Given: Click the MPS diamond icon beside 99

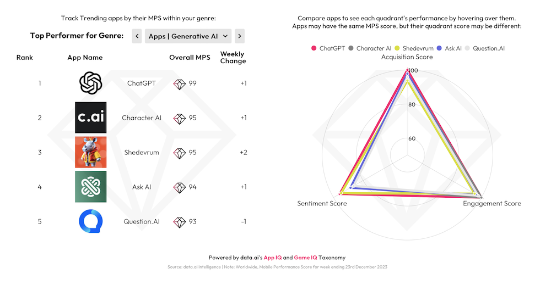Looking at the screenshot, I should tap(180, 83).
